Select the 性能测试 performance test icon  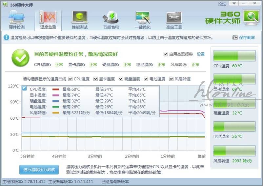click(x=80, y=20)
